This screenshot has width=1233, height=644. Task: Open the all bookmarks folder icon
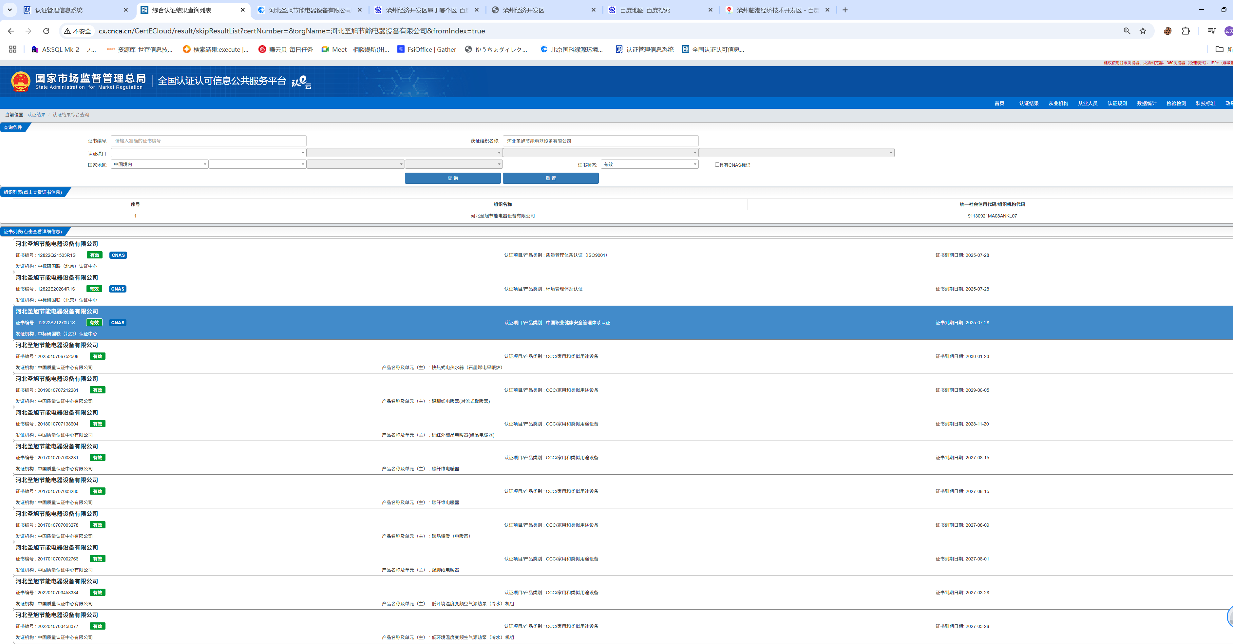[1219, 49]
